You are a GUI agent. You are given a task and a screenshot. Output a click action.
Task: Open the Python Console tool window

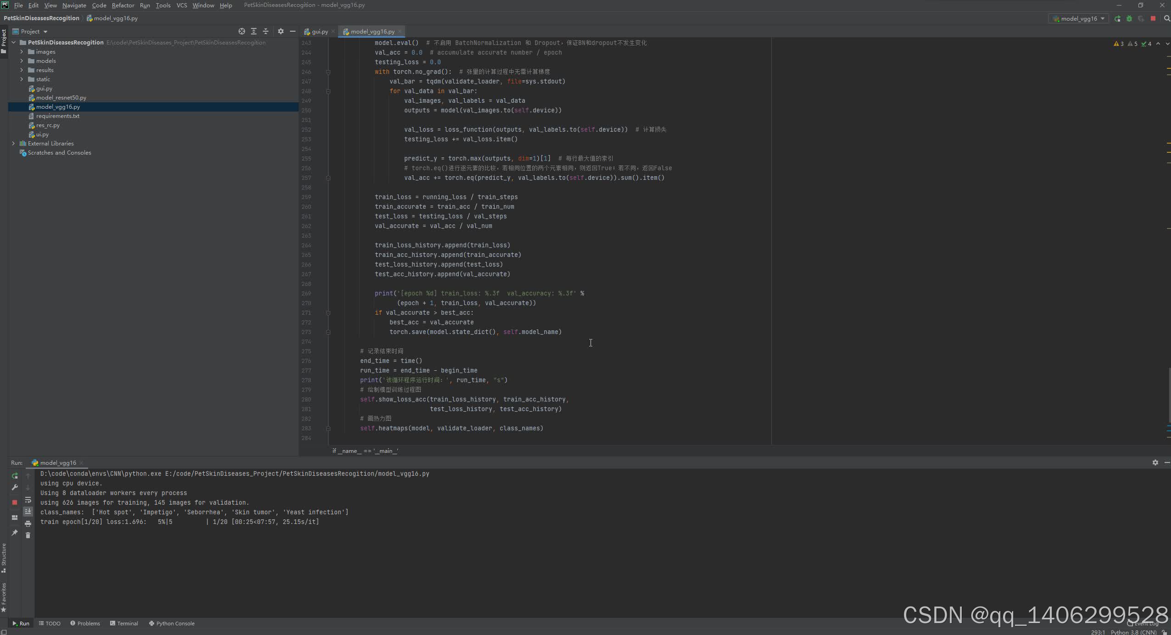[x=172, y=624]
